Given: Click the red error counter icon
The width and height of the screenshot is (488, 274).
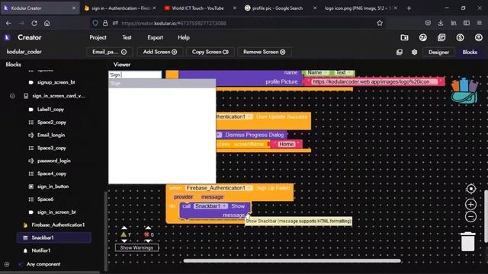Looking at the screenshot, I should 146,234.
